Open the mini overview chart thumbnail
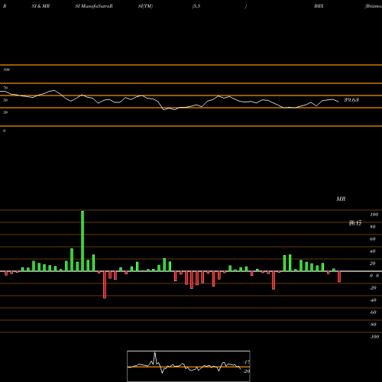This screenshot has height=382, width=382. point(189,366)
